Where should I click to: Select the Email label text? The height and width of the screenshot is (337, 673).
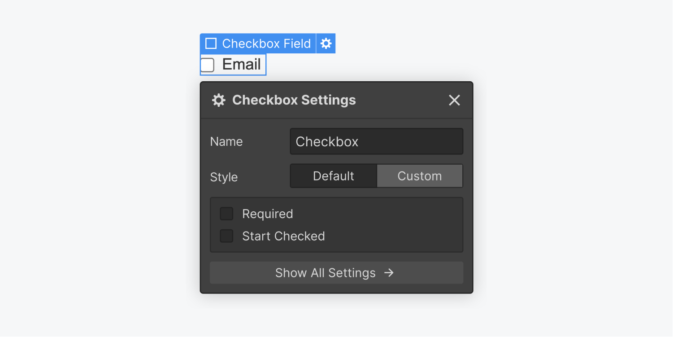(x=242, y=65)
